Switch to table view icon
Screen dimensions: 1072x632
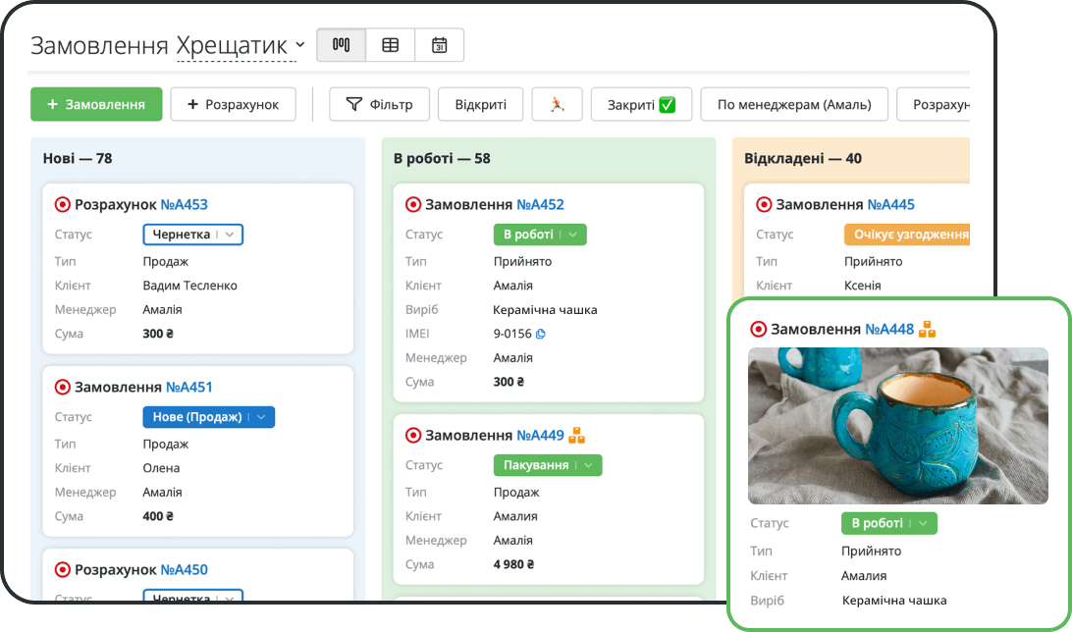tap(391, 45)
